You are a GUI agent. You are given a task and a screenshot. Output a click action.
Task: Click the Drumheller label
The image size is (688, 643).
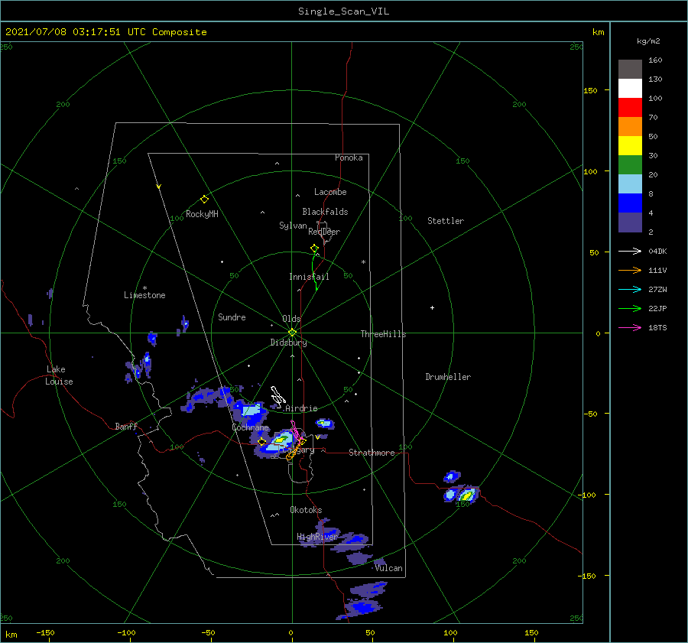(448, 377)
